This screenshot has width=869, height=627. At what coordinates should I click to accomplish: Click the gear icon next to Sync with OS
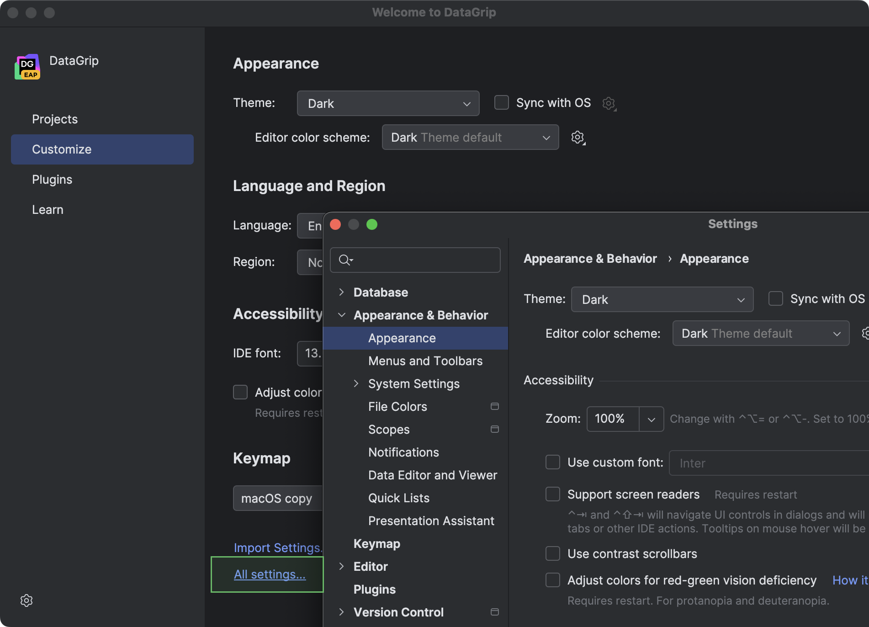click(609, 103)
